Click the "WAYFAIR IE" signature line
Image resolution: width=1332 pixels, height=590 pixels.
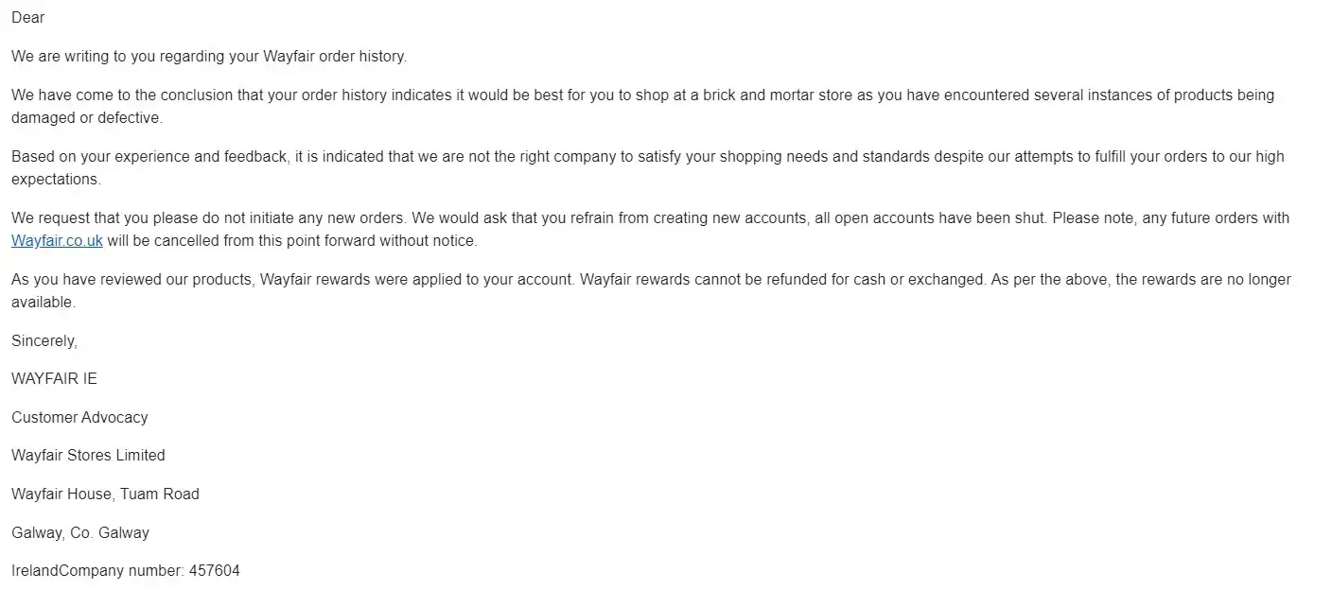pyautogui.click(x=54, y=379)
